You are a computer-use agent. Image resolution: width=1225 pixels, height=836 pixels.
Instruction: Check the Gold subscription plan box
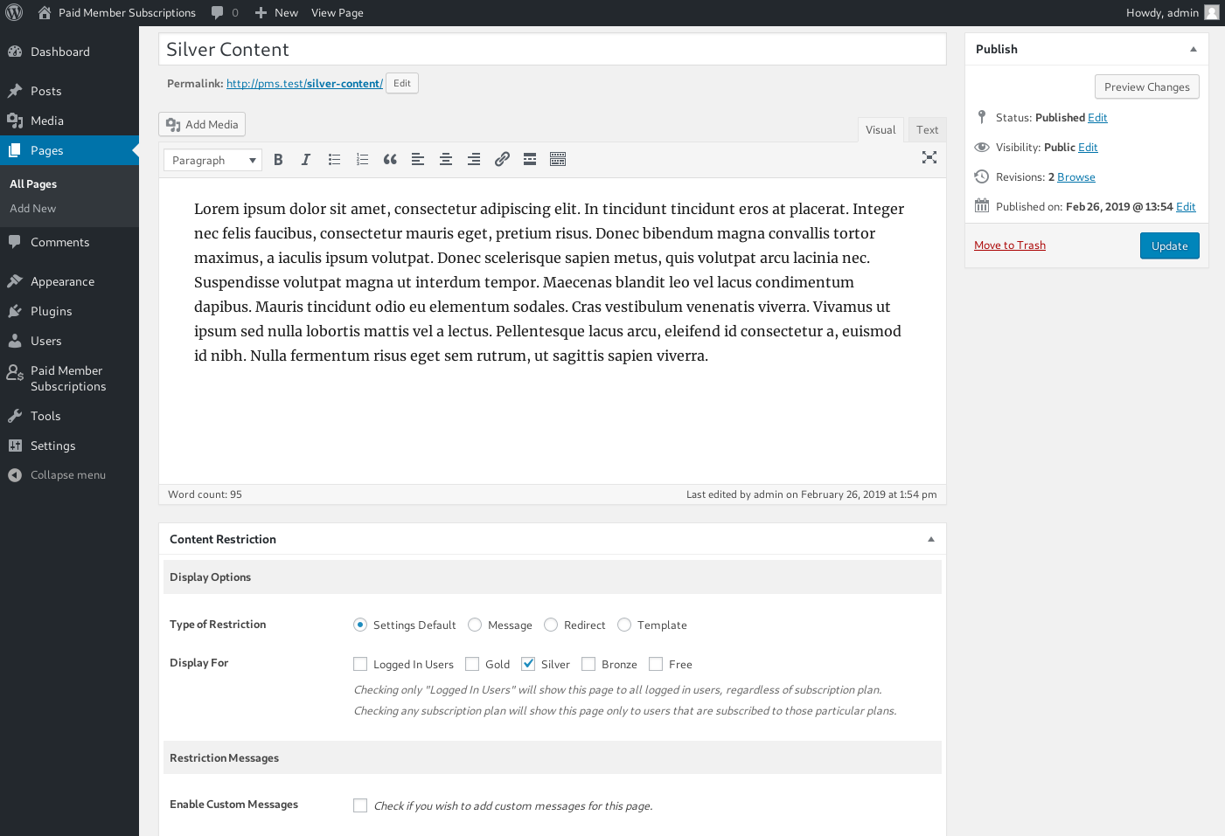[x=473, y=664]
